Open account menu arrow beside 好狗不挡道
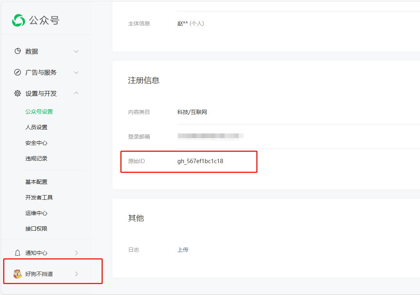This screenshot has width=420, height=295. pyautogui.click(x=76, y=274)
